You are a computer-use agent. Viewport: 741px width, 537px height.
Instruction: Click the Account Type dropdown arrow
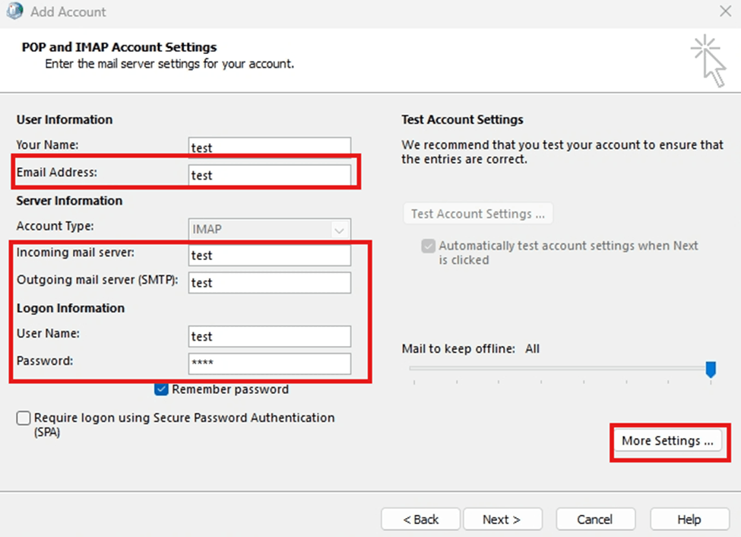tap(339, 230)
